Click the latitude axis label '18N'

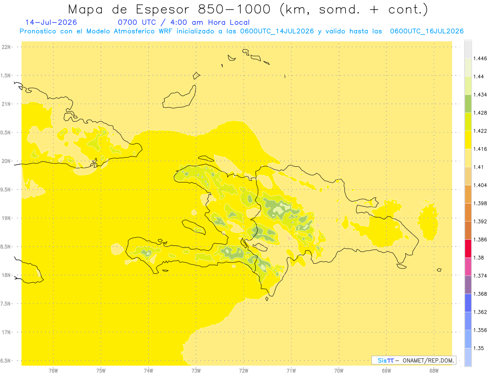(6, 275)
